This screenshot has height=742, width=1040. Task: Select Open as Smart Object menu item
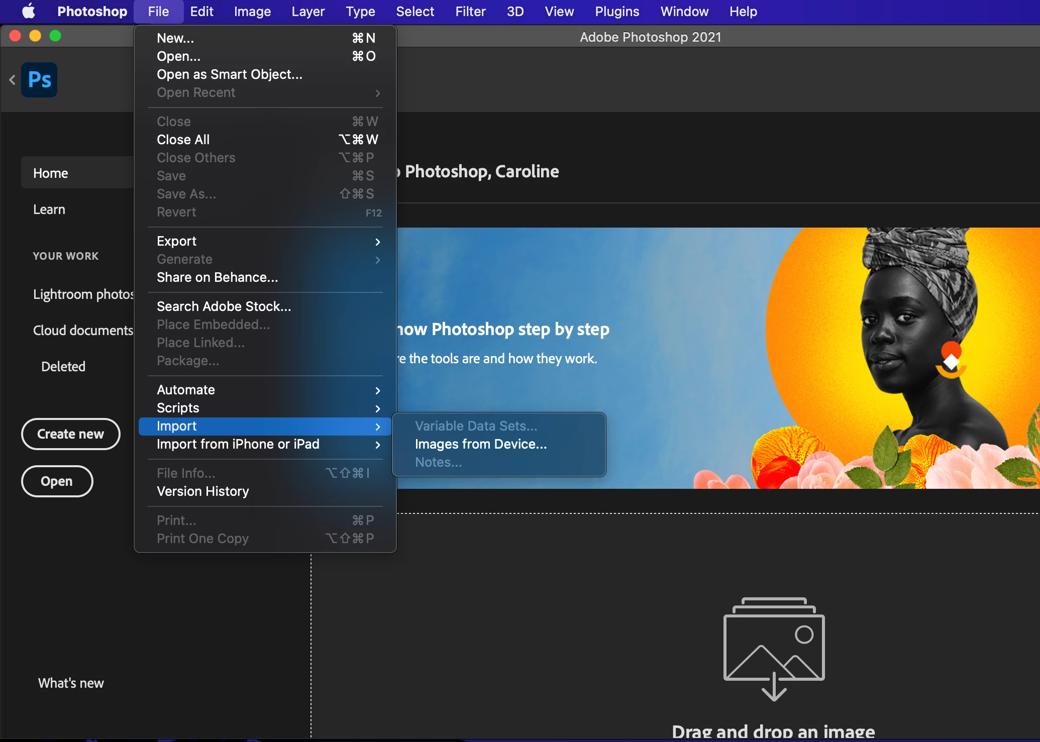point(229,74)
